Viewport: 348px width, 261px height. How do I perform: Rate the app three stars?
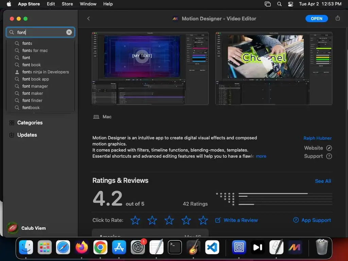[x=169, y=220]
